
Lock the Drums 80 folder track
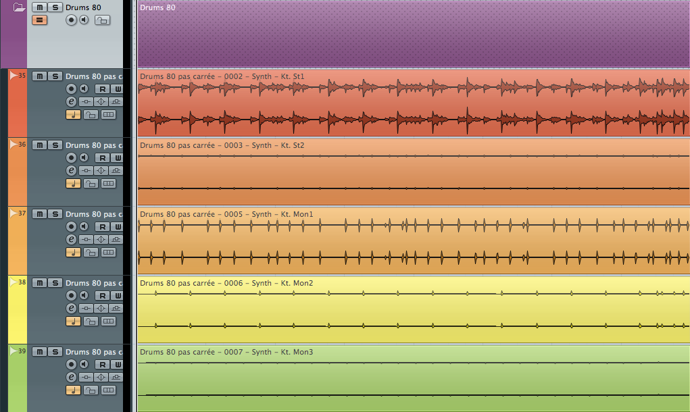coord(102,20)
